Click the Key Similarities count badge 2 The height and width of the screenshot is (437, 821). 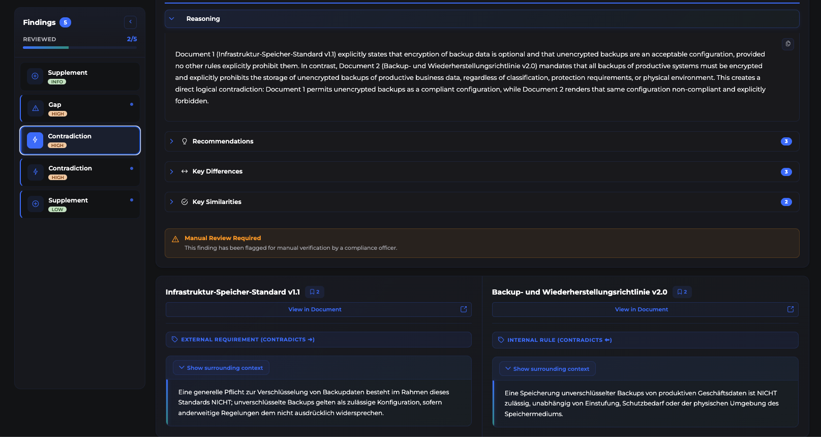point(786,202)
